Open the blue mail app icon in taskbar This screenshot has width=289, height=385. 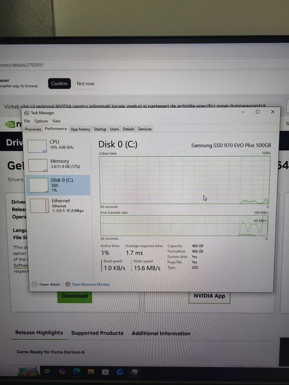pos(119,372)
